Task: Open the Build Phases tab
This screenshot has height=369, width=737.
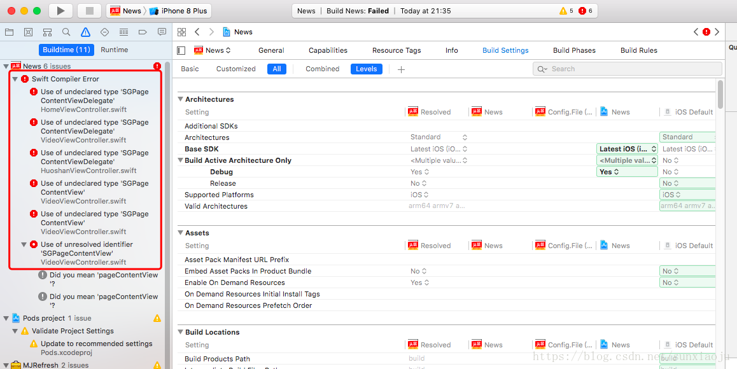Action: [574, 50]
